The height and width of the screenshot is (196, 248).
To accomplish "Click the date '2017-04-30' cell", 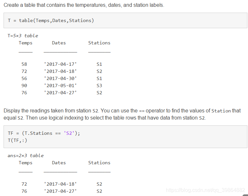I will tap(60, 78).
